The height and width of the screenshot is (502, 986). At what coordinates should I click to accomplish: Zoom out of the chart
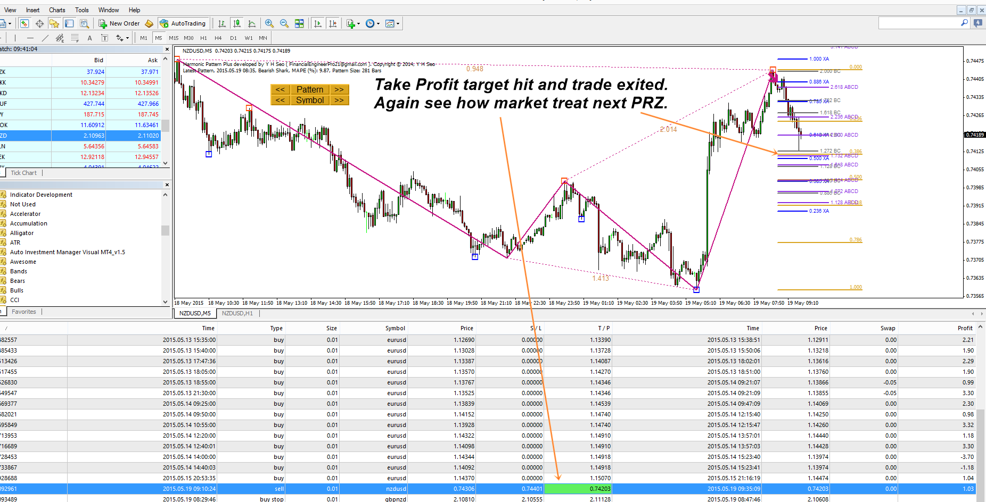pos(284,23)
